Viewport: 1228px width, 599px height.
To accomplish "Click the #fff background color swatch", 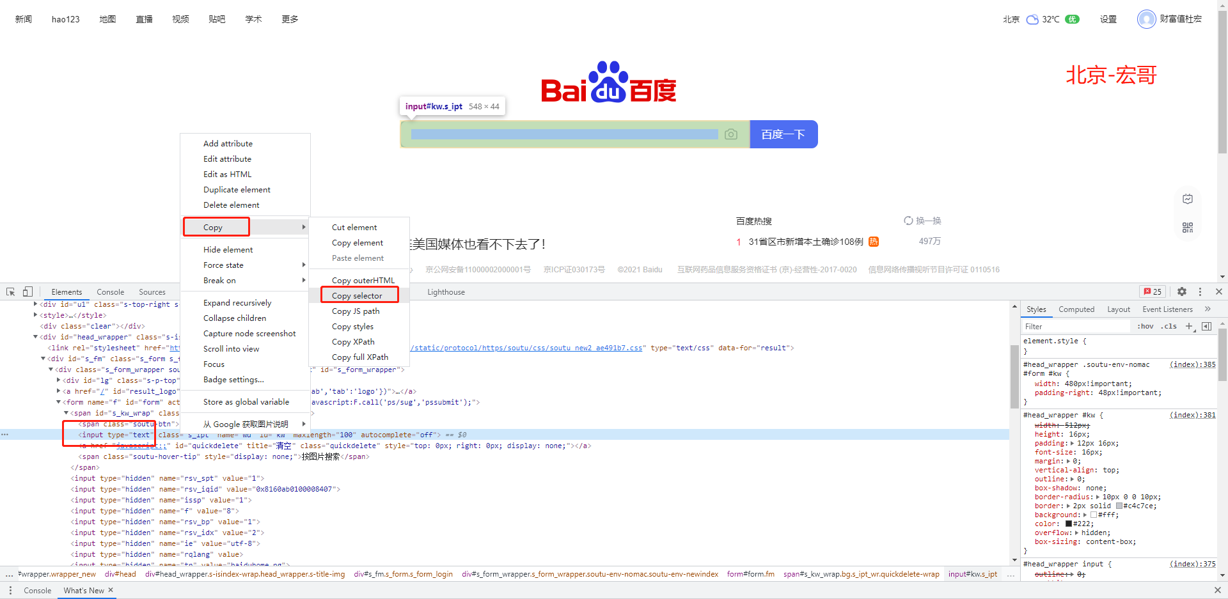I will (1094, 515).
